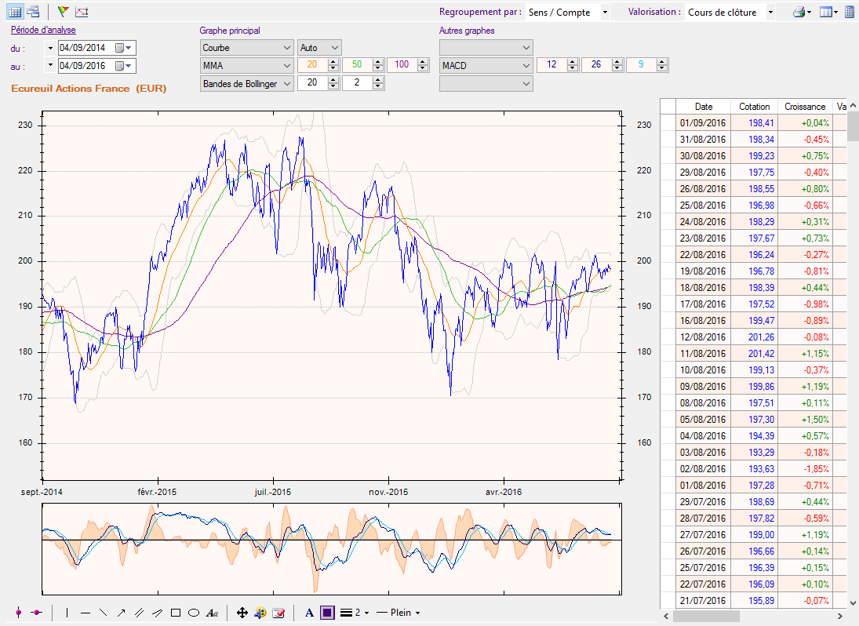Select the rectangle drawing tool

[x=176, y=613]
